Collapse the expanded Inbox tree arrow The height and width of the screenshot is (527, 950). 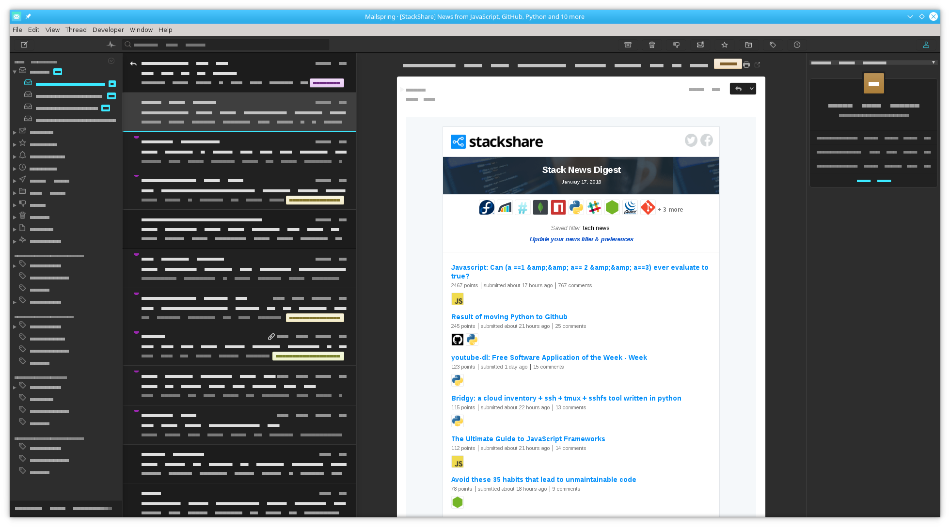point(15,72)
